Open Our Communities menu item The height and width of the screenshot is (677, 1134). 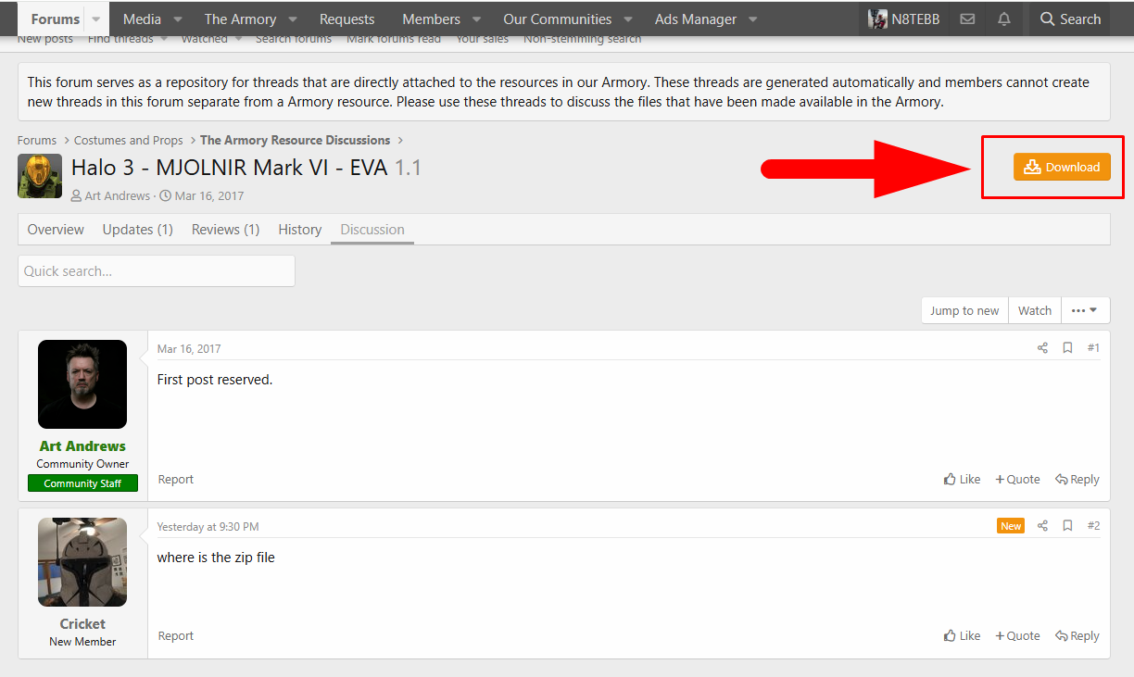(558, 19)
